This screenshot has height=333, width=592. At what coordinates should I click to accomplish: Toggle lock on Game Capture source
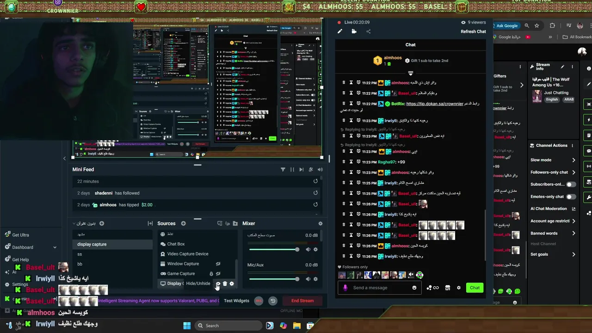coord(211,273)
